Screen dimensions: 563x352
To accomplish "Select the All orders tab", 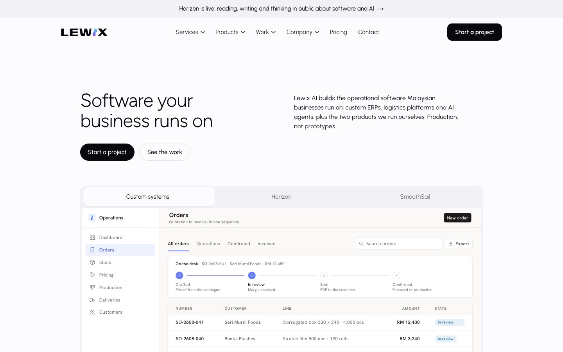I will [178, 244].
